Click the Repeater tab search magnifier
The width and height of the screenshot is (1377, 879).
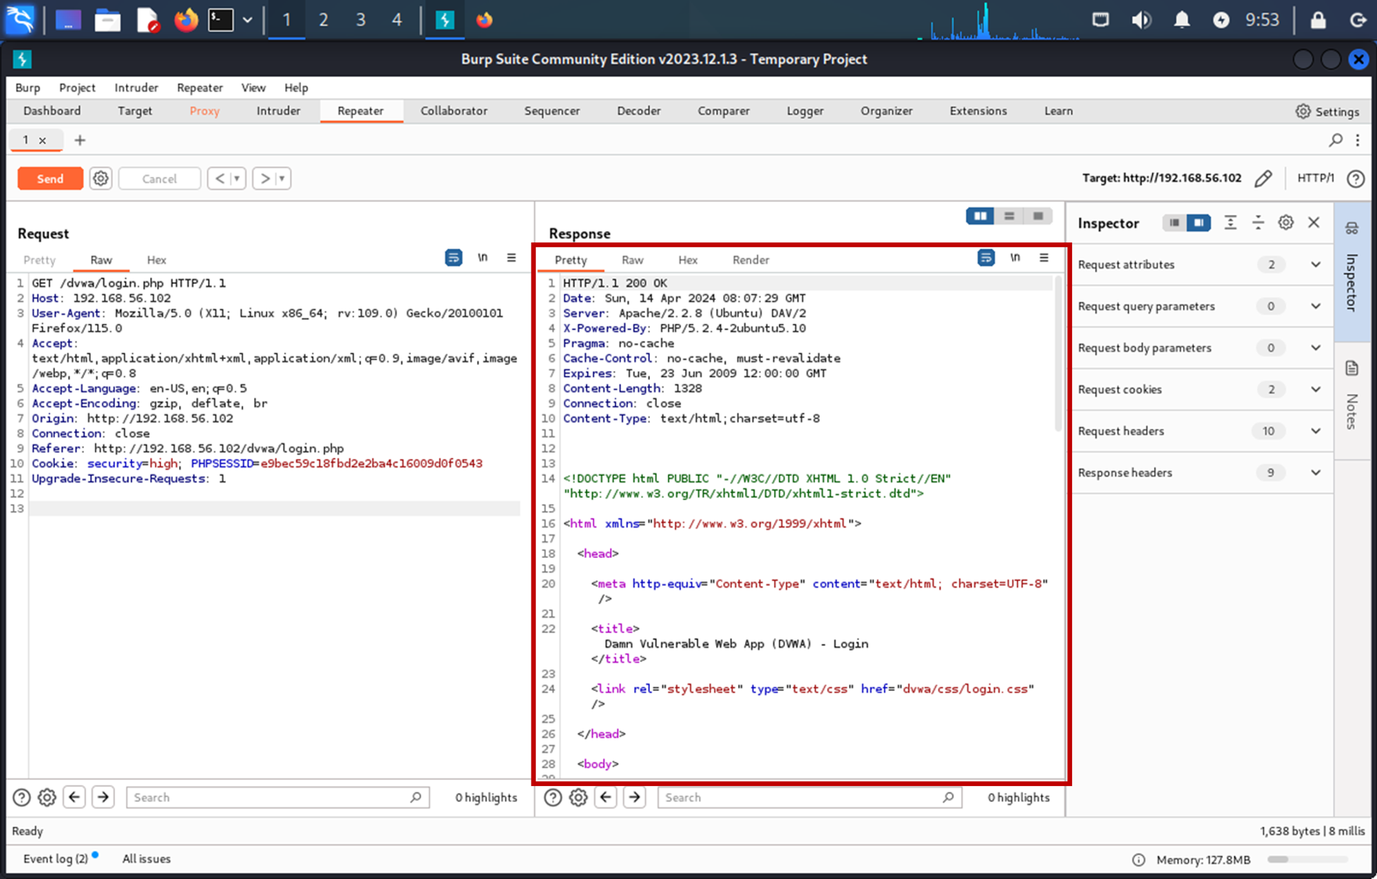(1336, 140)
